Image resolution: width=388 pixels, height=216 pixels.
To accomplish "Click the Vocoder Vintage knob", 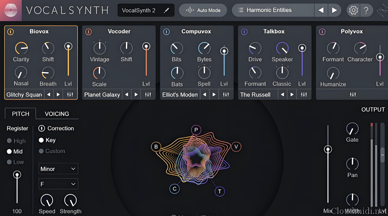I will 99,48.
